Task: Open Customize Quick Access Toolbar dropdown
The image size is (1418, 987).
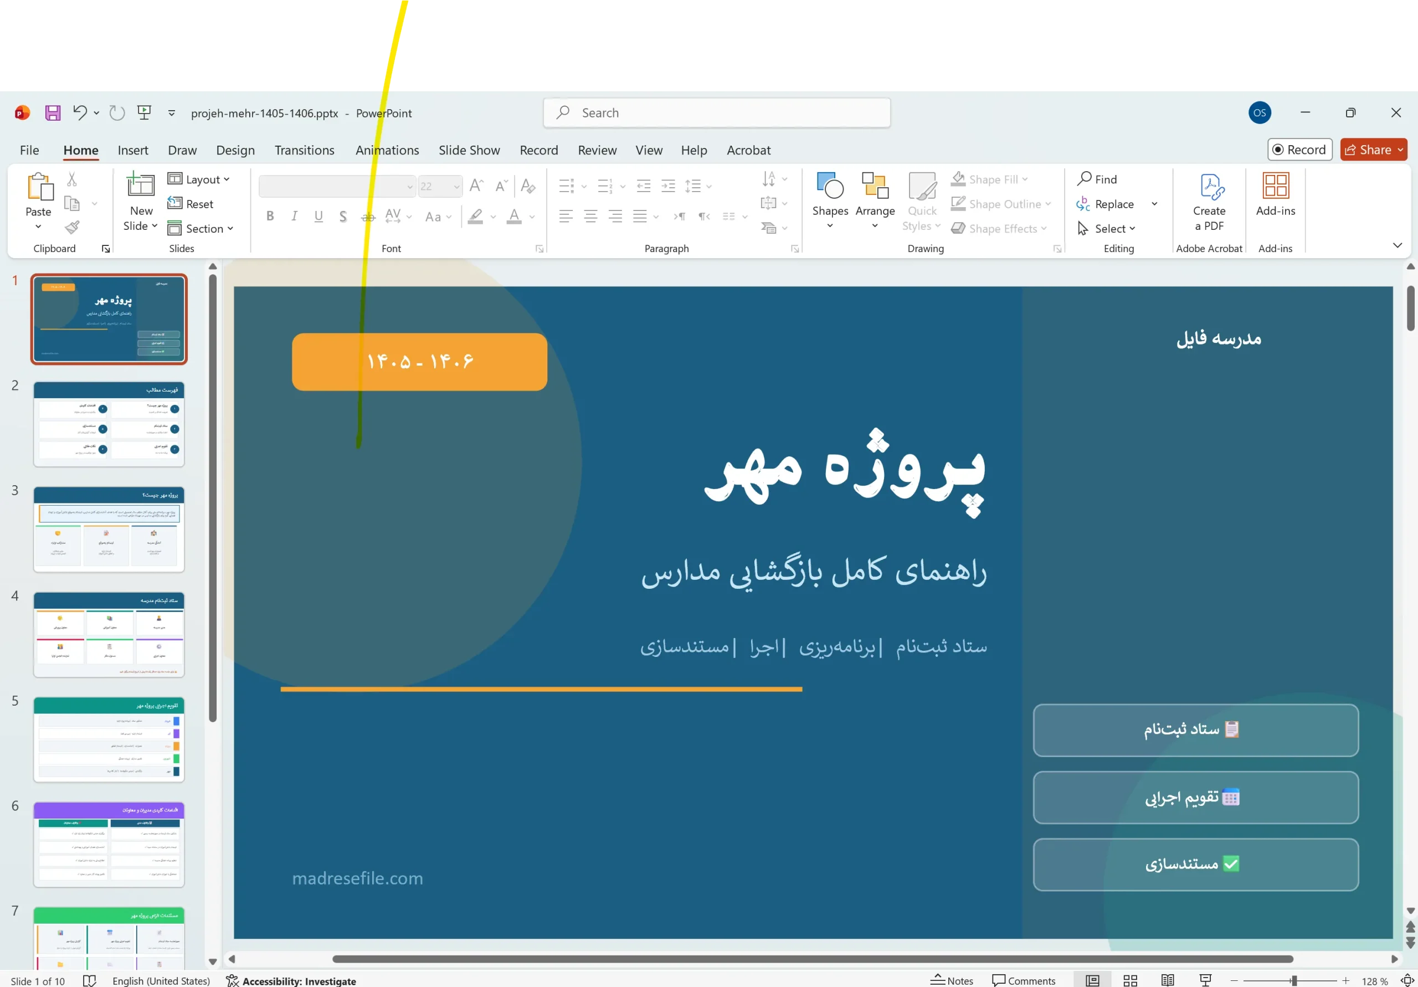Action: click(x=172, y=112)
